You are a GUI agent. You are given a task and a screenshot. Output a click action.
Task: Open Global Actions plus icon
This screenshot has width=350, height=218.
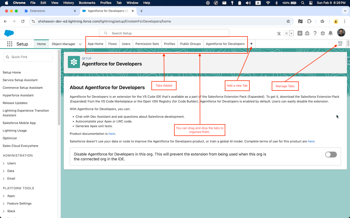300,33
